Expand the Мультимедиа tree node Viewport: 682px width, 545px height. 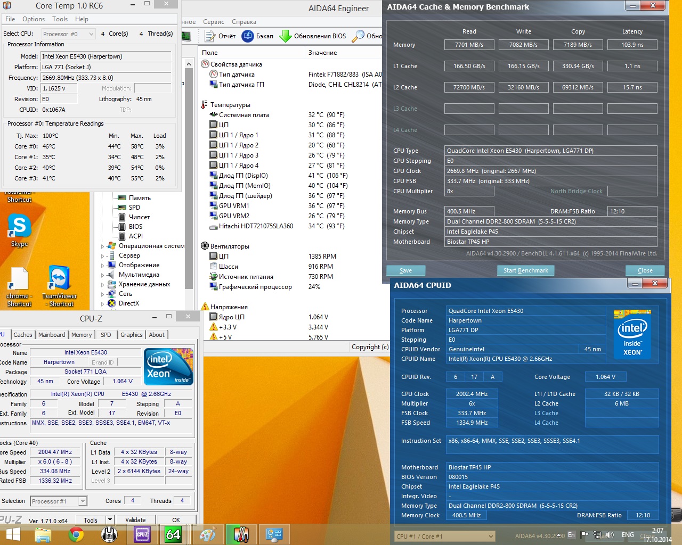coord(103,275)
